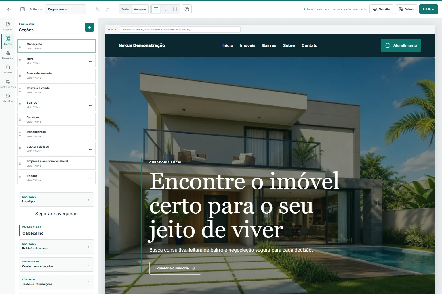Image resolution: width=442 pixels, height=294 pixels.
Task: Click the Salvar button
Action: coord(406,9)
